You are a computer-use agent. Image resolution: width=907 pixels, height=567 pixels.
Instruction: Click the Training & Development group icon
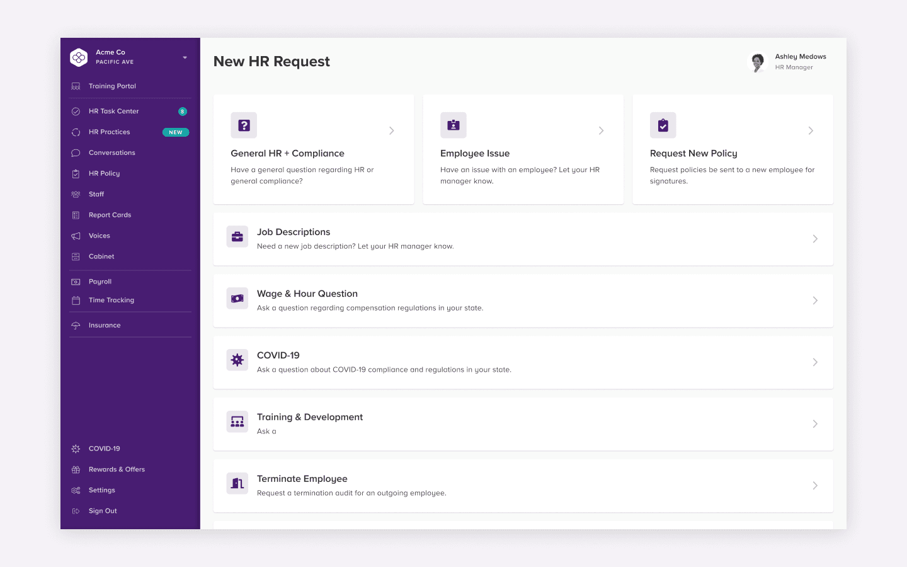[237, 422]
